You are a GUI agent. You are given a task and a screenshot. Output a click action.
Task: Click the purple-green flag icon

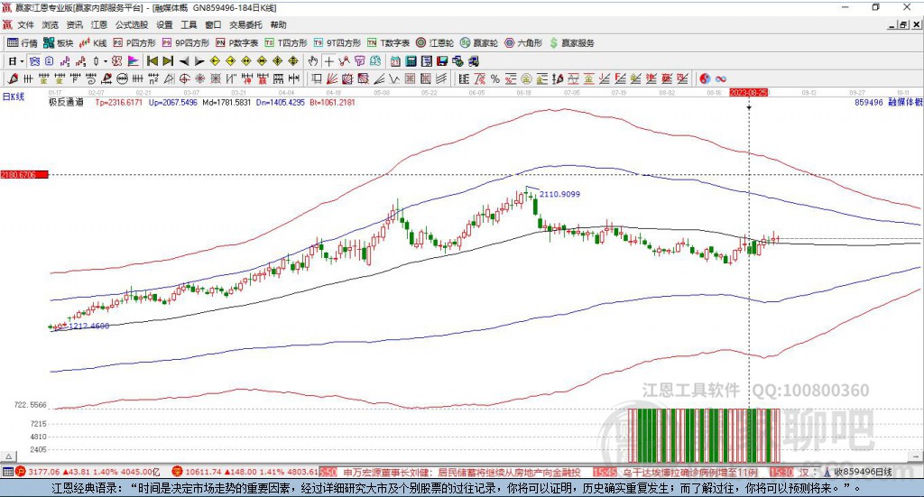pyautogui.click(x=134, y=61)
